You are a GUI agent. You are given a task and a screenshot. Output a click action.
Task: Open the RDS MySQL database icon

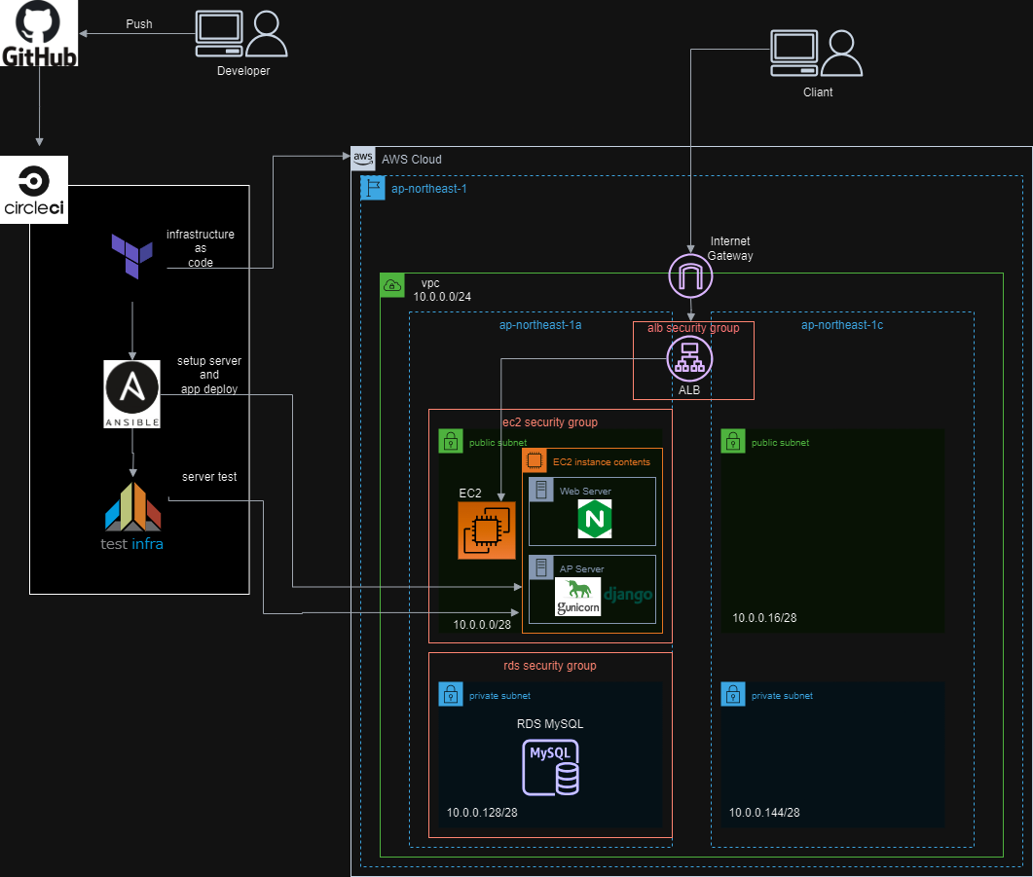point(550,767)
